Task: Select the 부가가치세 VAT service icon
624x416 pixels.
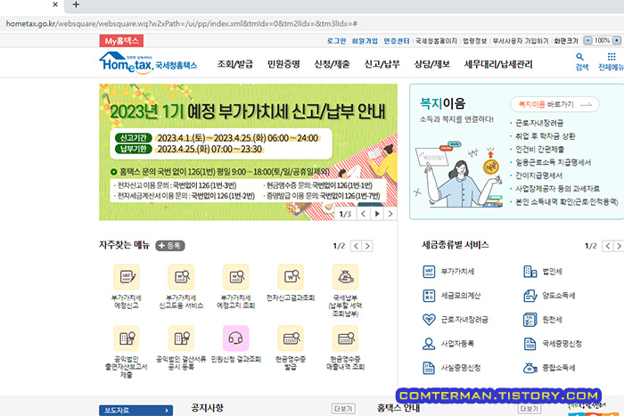Action: (x=429, y=272)
